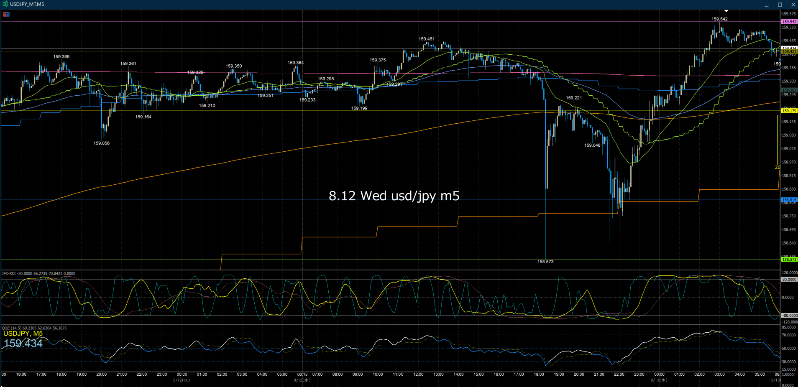Click the blue 158.815 price tag

point(789,200)
